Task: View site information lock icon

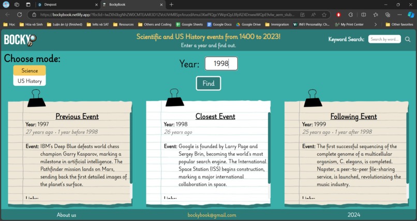Action: click(34, 15)
